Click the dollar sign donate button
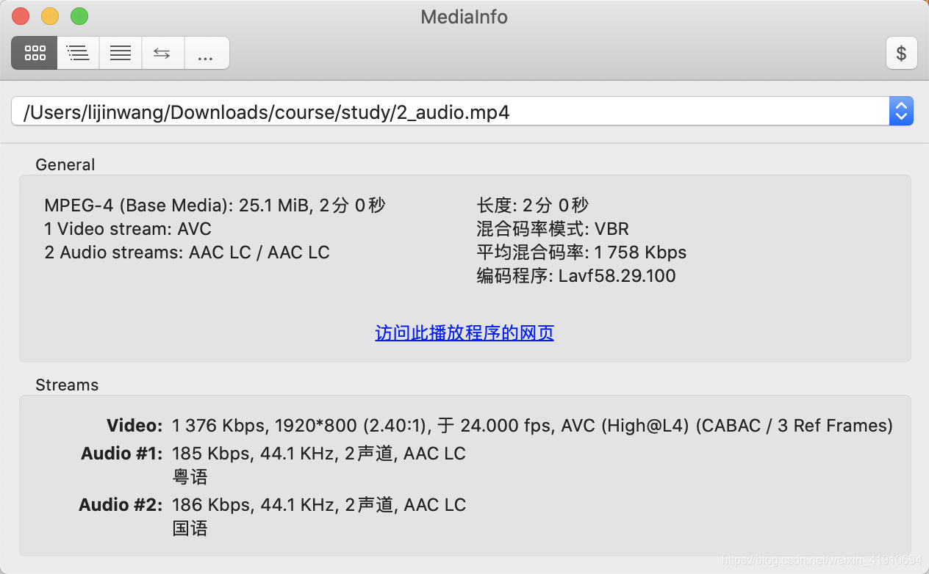Image resolution: width=929 pixels, height=574 pixels. point(901,53)
